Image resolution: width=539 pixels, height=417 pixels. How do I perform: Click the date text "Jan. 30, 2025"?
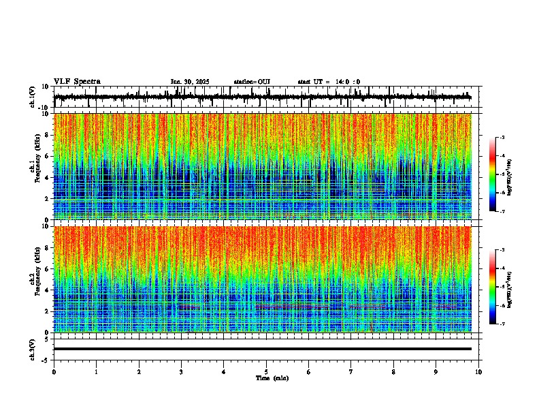pyautogui.click(x=190, y=82)
